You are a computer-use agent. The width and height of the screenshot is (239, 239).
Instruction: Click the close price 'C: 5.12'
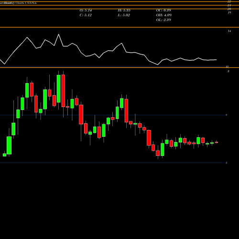coord(86,15)
